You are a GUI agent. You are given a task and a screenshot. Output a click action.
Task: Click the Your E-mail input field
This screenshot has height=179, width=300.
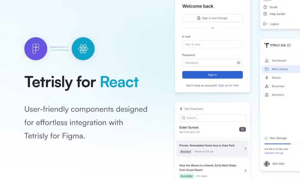(212, 44)
